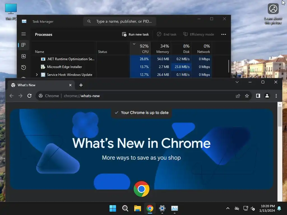287x215 pixels.
Task: Close the What's New tab
Action: (70, 85)
